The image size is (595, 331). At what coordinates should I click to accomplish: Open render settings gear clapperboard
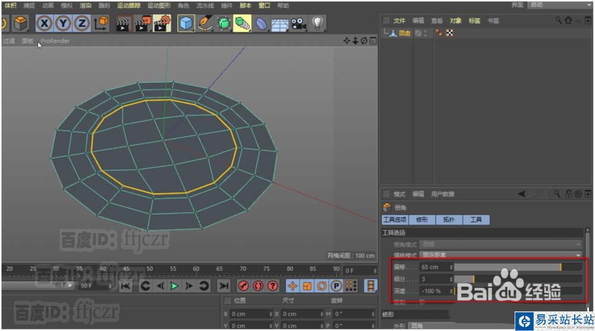click(162, 24)
